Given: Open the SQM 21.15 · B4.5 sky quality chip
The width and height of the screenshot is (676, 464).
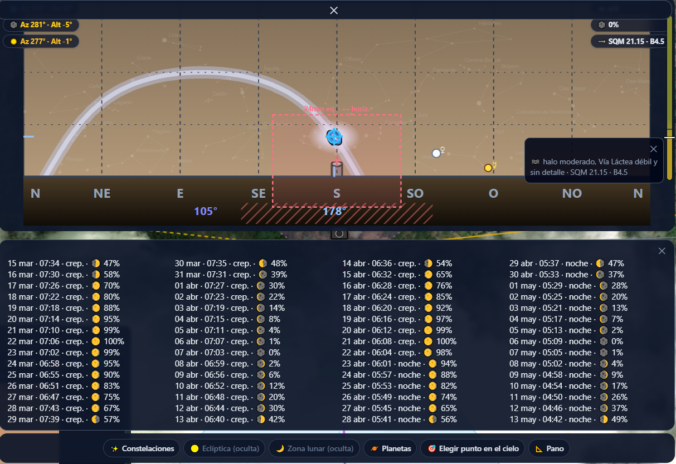Looking at the screenshot, I should [x=629, y=41].
